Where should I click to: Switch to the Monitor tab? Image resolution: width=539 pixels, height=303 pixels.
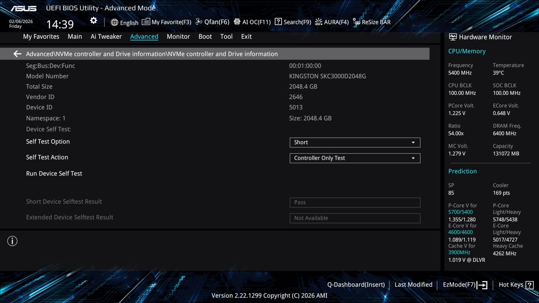tap(178, 37)
